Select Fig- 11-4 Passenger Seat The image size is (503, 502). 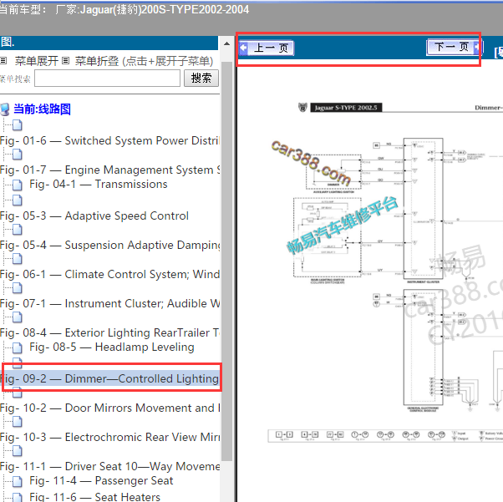(101, 481)
